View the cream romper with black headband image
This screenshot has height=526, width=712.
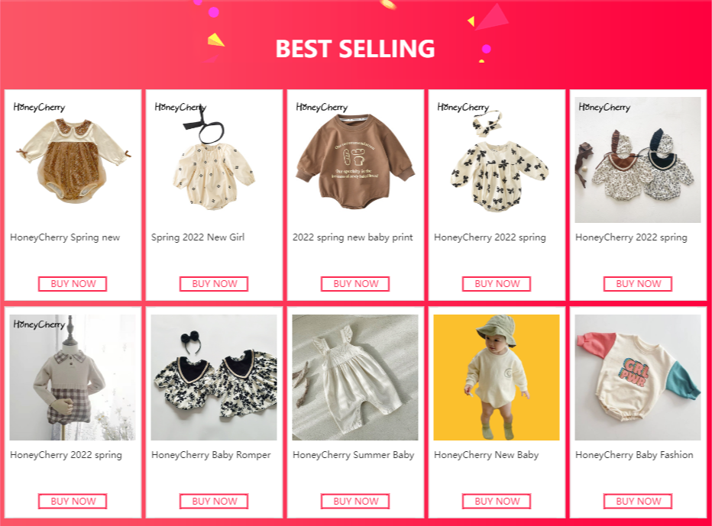click(214, 160)
